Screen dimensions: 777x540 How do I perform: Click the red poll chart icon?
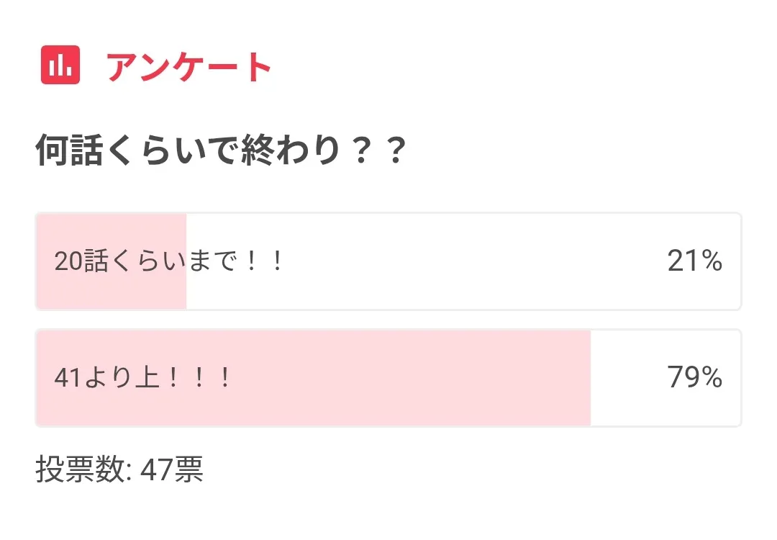click(60, 66)
